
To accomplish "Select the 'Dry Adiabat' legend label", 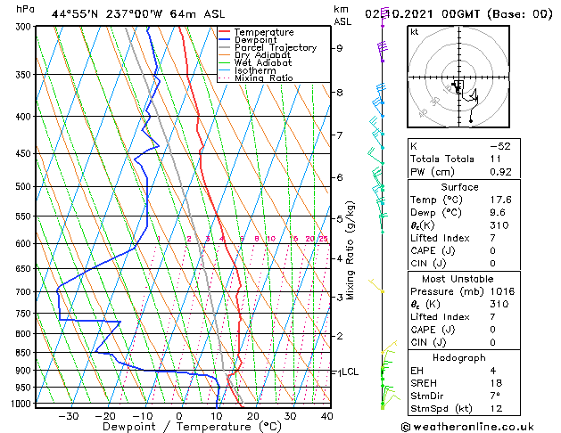I will pyautogui.click(x=262, y=55).
